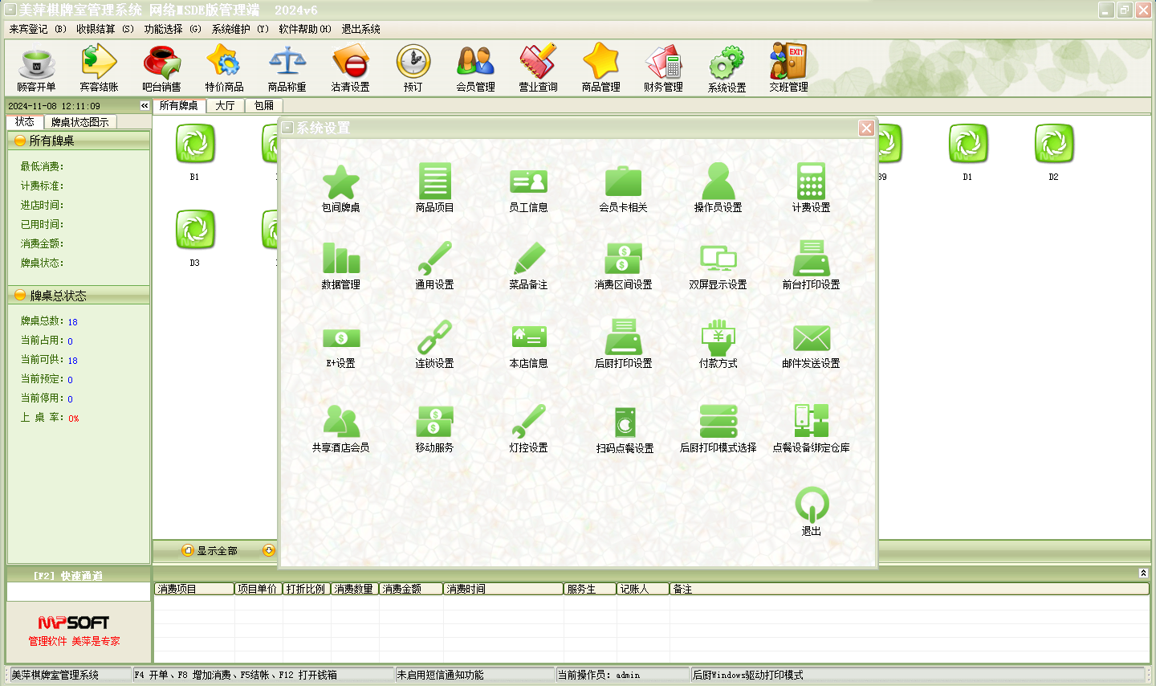The height and width of the screenshot is (686, 1156).
Task: Open the 商品项目 settings icon
Action: pyautogui.click(x=434, y=183)
